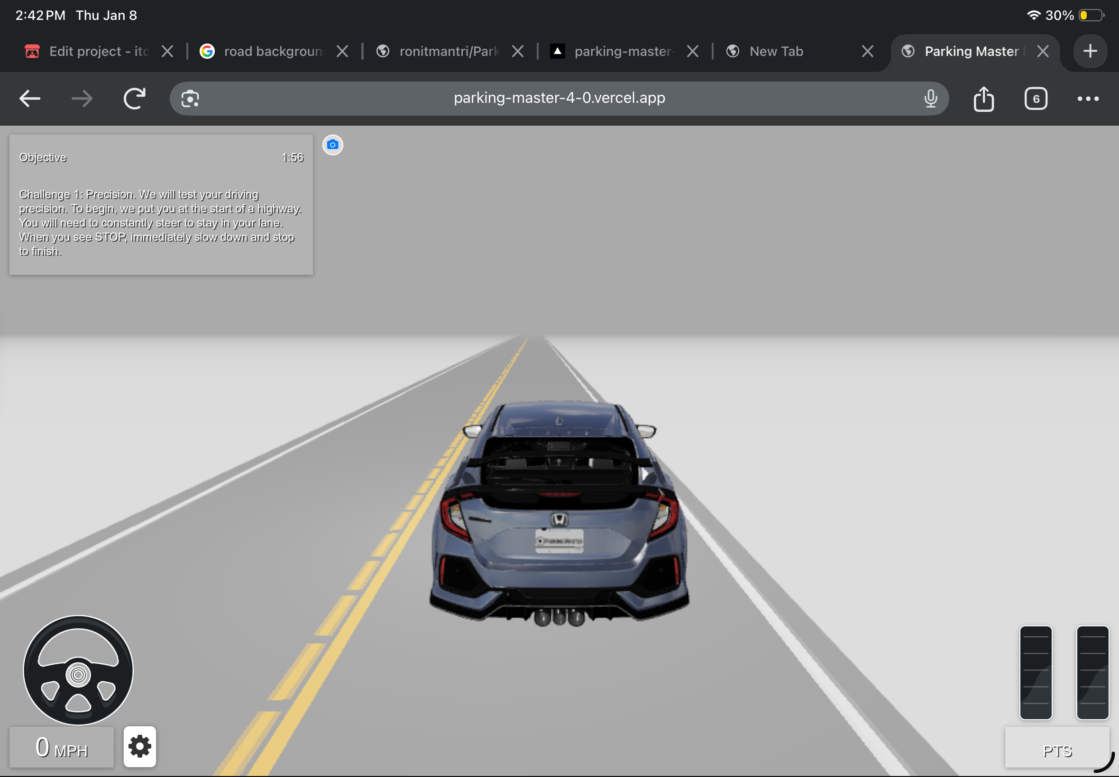The image size is (1119, 777).
Task: Open the share sheet icon
Action: 983,99
